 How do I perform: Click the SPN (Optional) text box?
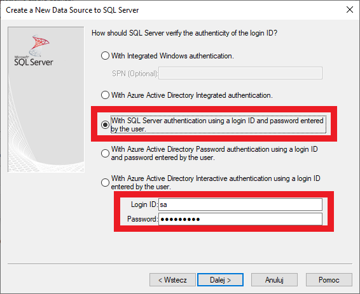[x=240, y=73]
